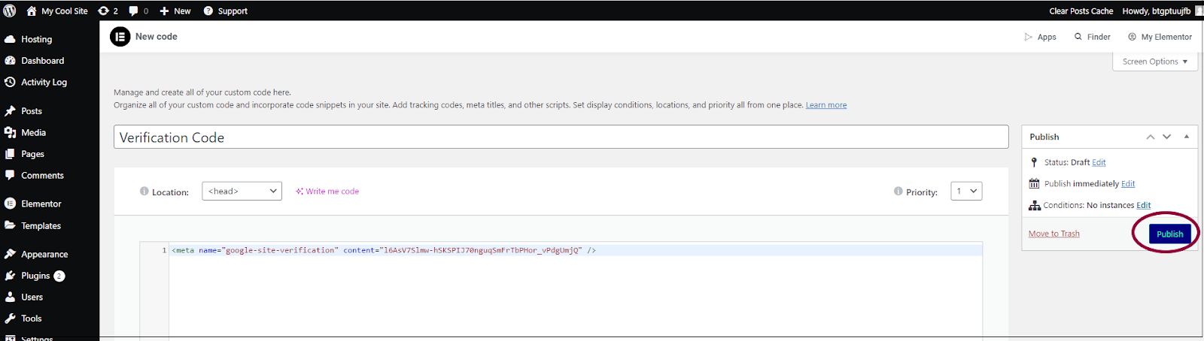Click the Verification Code title field
The height and width of the screenshot is (341, 1204).
click(x=561, y=137)
